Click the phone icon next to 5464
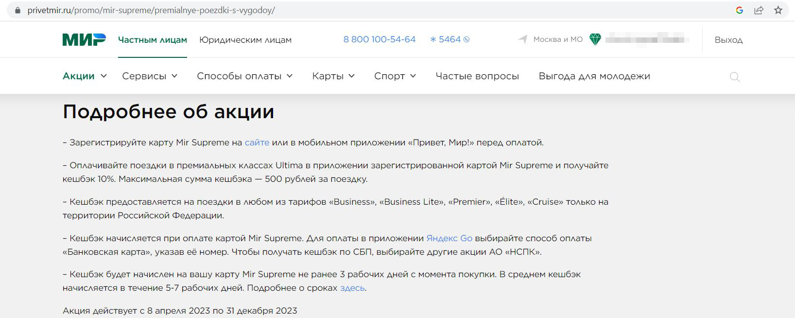The height and width of the screenshot is (318, 795). tap(467, 40)
